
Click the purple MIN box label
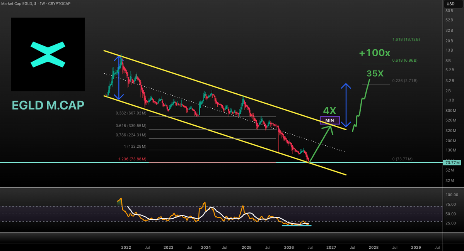click(x=330, y=120)
